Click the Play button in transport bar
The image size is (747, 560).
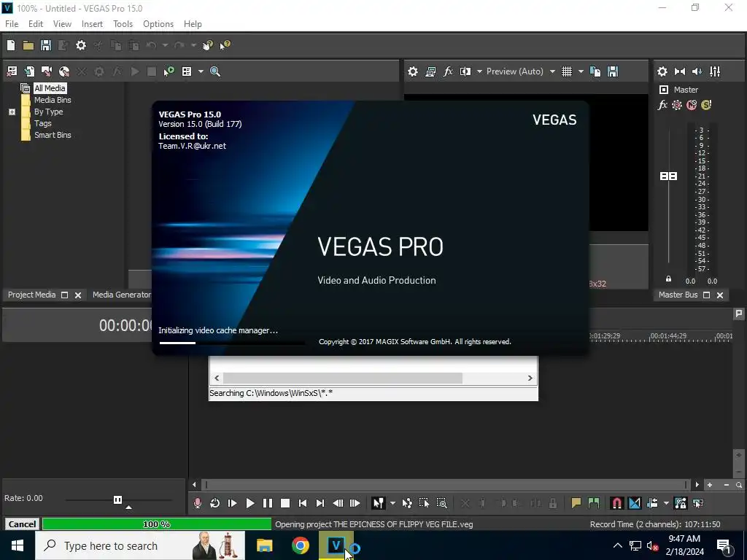(249, 503)
